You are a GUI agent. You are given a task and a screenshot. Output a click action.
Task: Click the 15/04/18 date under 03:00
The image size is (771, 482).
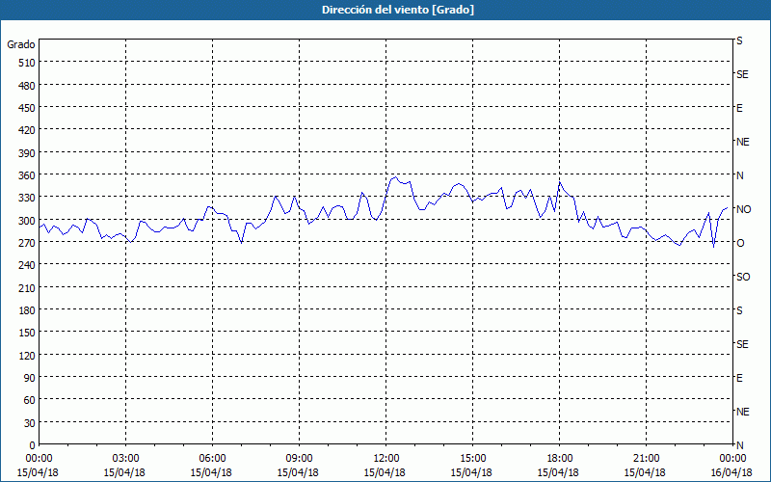coord(125,472)
